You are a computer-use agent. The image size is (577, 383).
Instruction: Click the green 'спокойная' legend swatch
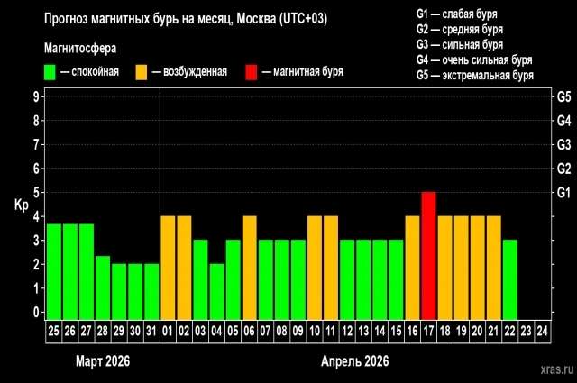[50, 71]
